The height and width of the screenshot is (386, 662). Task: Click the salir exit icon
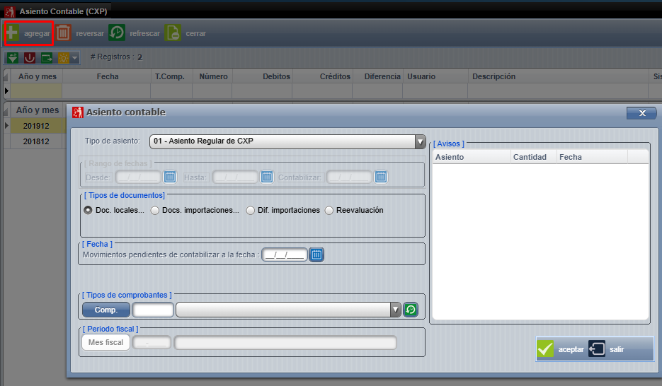pyautogui.click(x=597, y=349)
